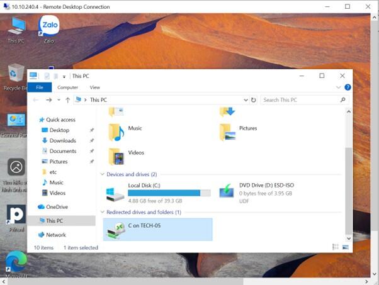Screen dimensions: 379x285
Task: Click '1 item selected' status text
Action: coord(81,247)
